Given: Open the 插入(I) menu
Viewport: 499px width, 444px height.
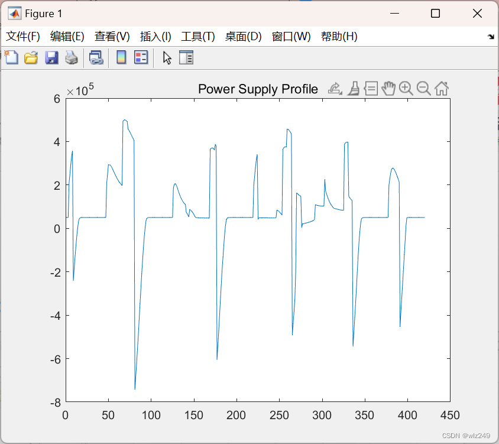Looking at the screenshot, I should [155, 37].
